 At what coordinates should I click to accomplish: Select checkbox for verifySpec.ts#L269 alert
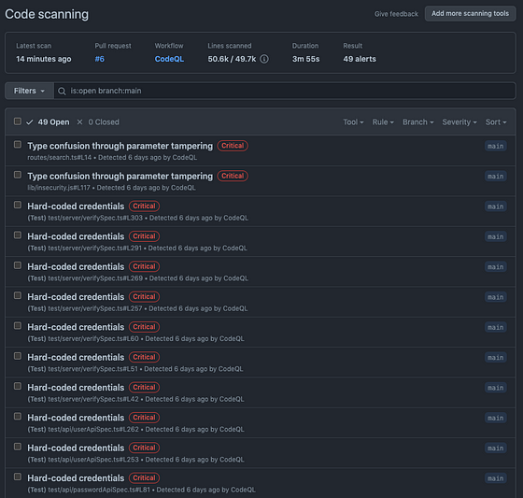click(18, 265)
